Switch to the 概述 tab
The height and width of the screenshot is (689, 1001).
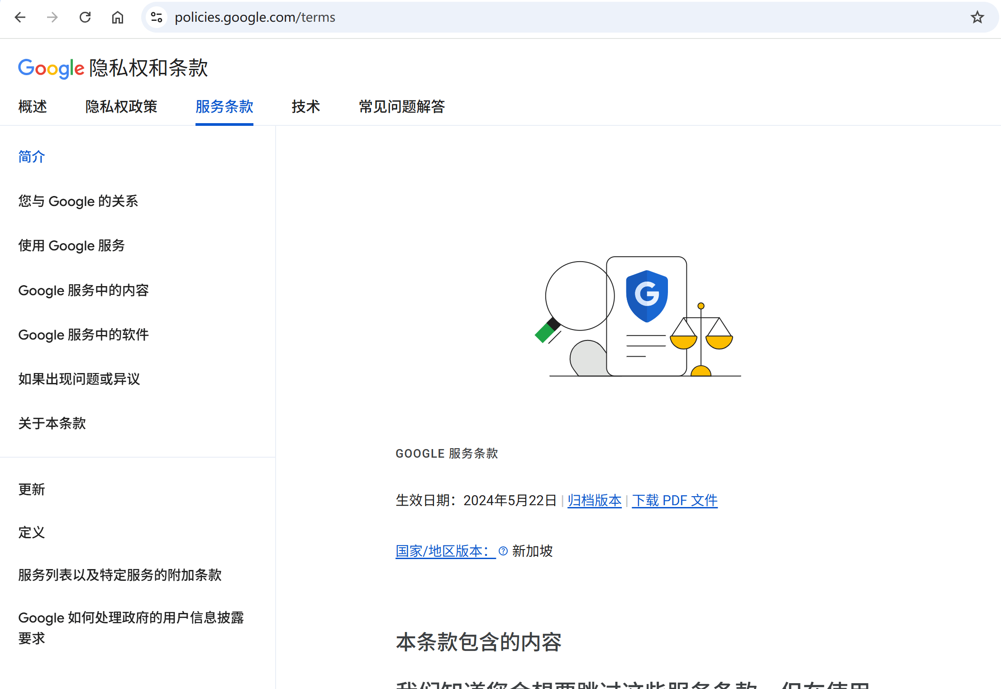33,107
